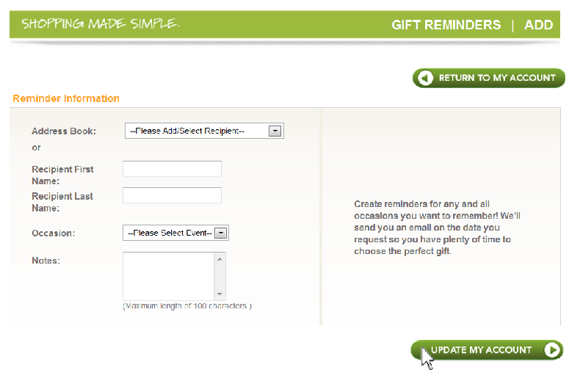Open the Please Add/Select Recipient combo box
The width and height of the screenshot is (569, 370).
(x=204, y=131)
